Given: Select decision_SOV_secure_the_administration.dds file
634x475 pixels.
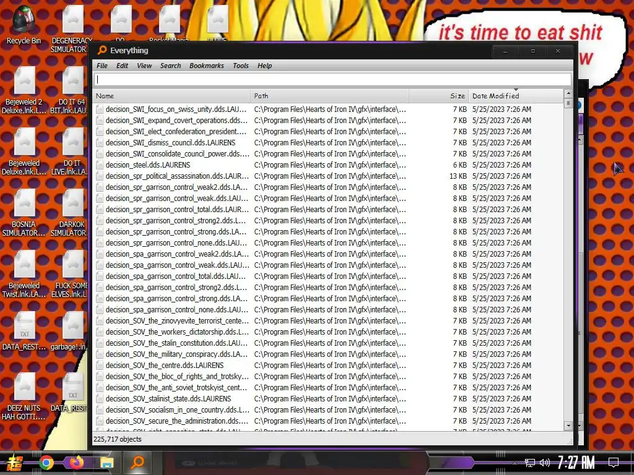Looking at the screenshot, I should (x=177, y=421).
